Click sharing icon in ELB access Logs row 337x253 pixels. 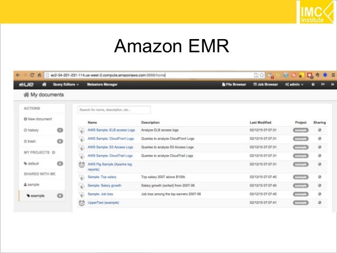[320, 130]
